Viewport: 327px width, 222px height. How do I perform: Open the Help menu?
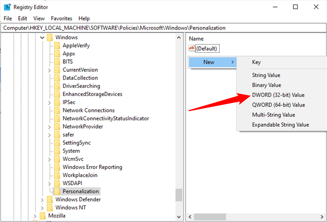(x=84, y=18)
